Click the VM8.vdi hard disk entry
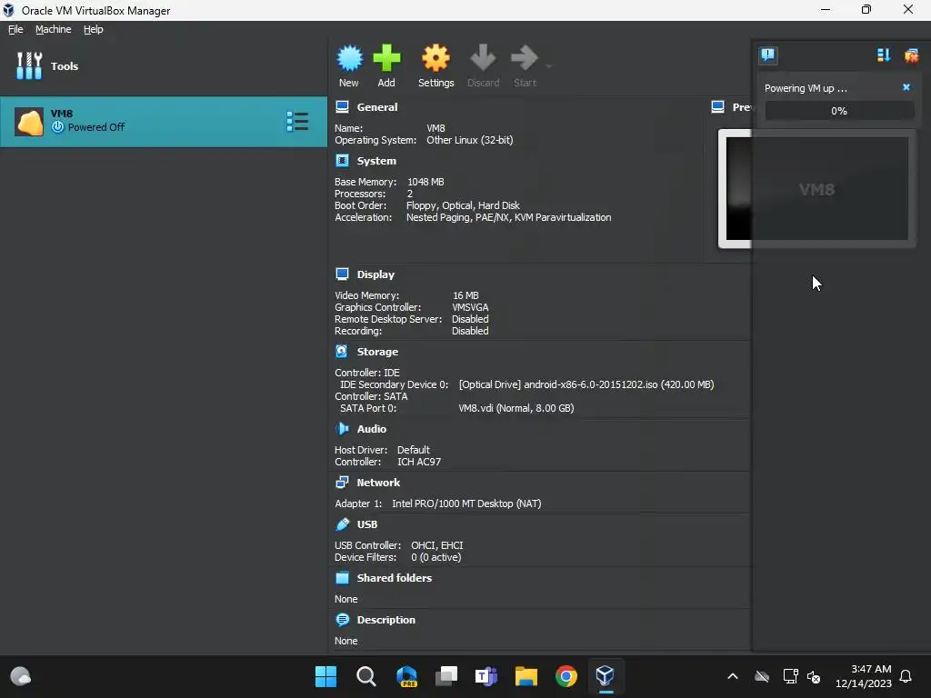The width and height of the screenshot is (931, 698). (x=516, y=408)
